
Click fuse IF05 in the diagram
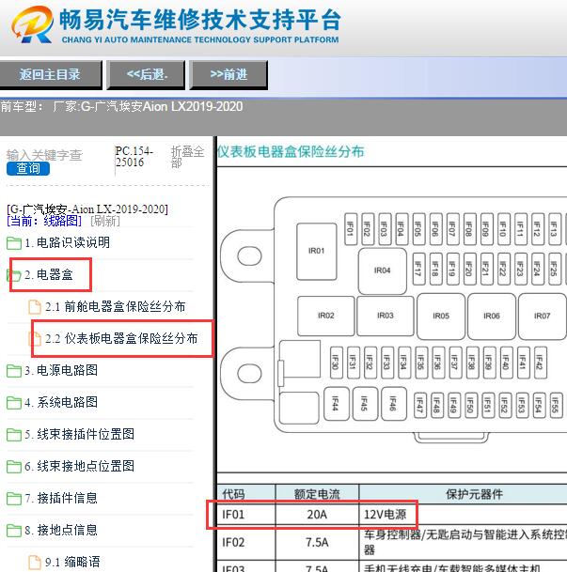pos(418,229)
